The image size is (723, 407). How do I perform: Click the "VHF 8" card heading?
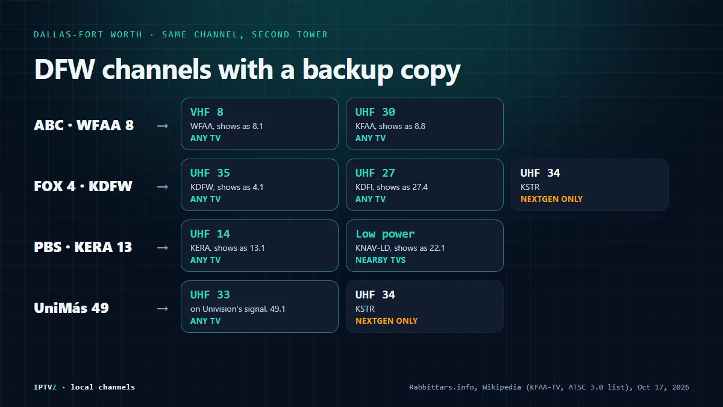207,112
